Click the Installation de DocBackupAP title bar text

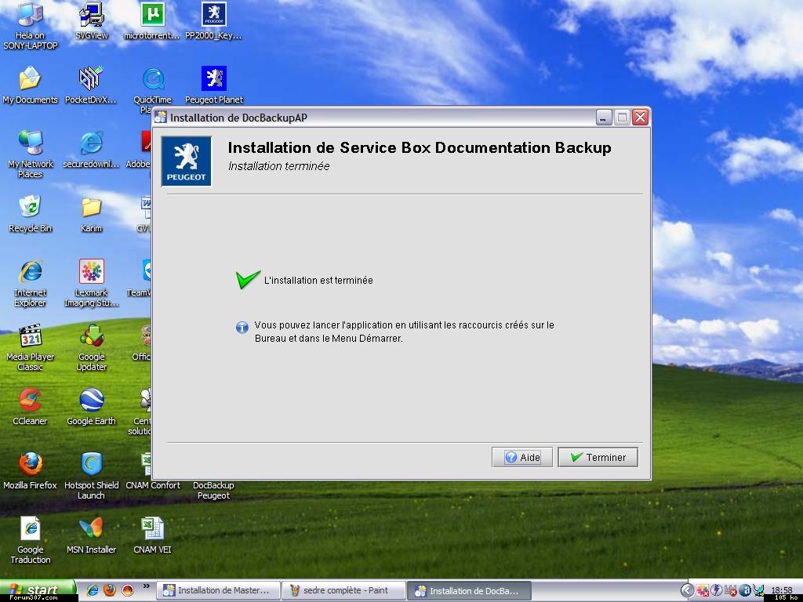[238, 118]
